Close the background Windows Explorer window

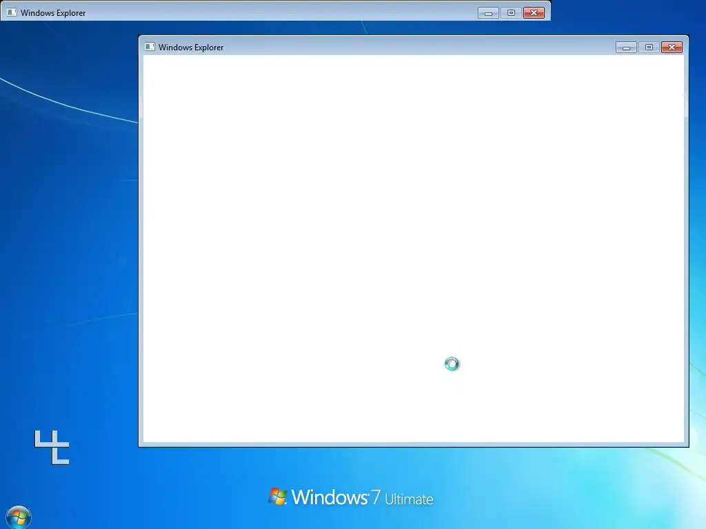pos(534,12)
